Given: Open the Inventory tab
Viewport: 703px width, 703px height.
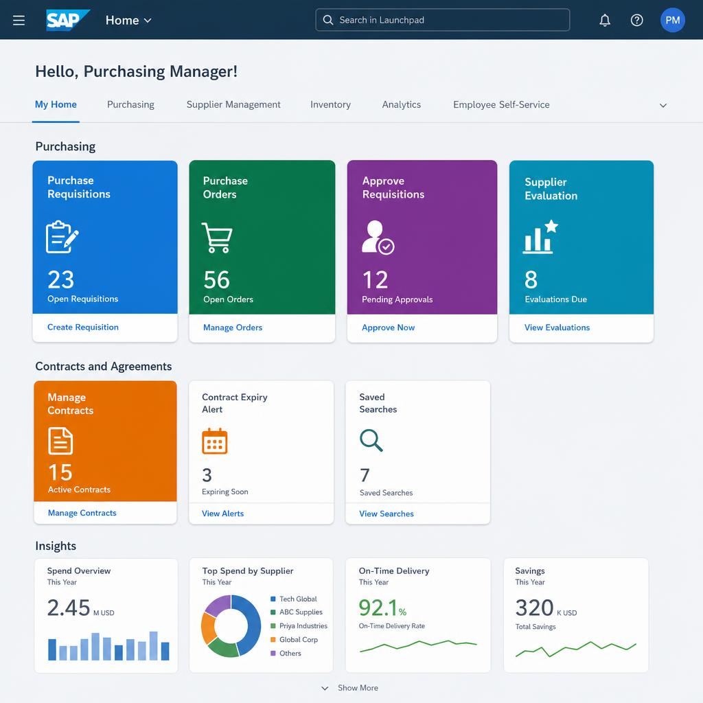Looking at the screenshot, I should click(x=330, y=104).
